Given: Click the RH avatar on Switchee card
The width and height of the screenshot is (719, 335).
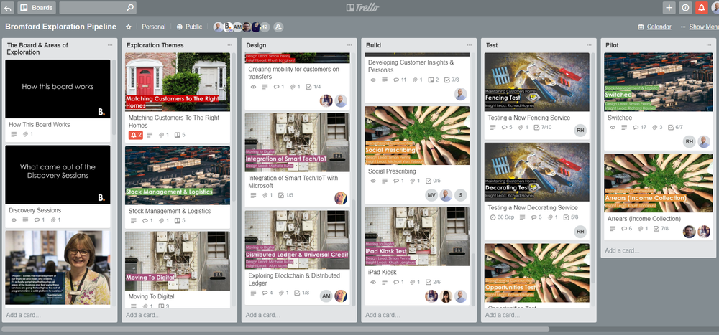Looking at the screenshot, I should pyautogui.click(x=690, y=142).
